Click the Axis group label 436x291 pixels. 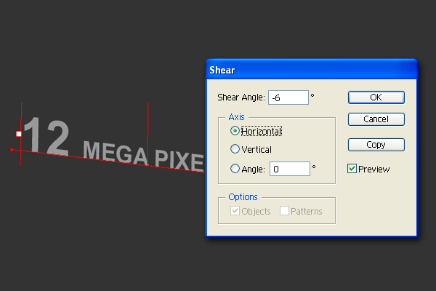click(237, 117)
